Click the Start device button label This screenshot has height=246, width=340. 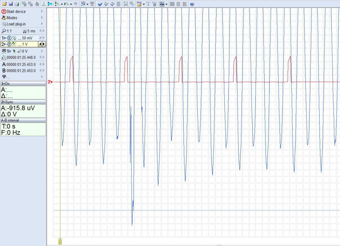pos(16,12)
